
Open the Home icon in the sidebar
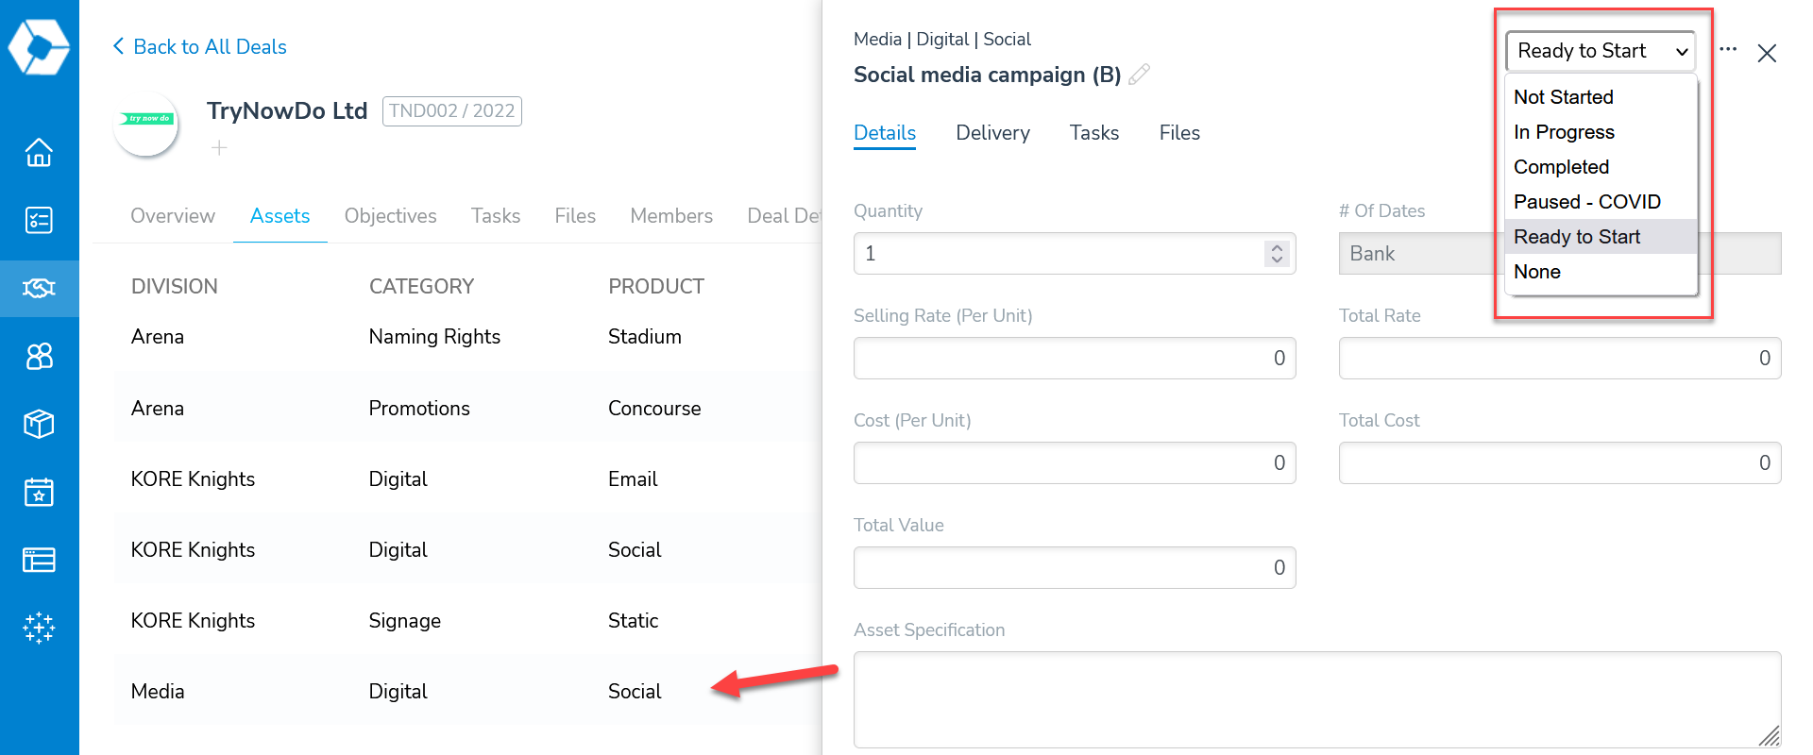[39, 152]
